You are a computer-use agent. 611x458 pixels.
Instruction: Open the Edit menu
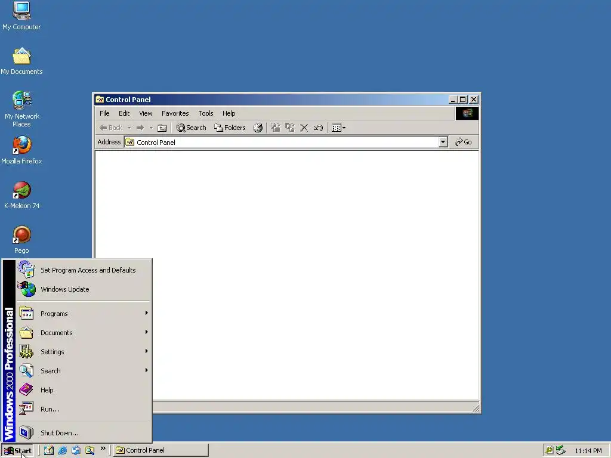pyautogui.click(x=124, y=113)
